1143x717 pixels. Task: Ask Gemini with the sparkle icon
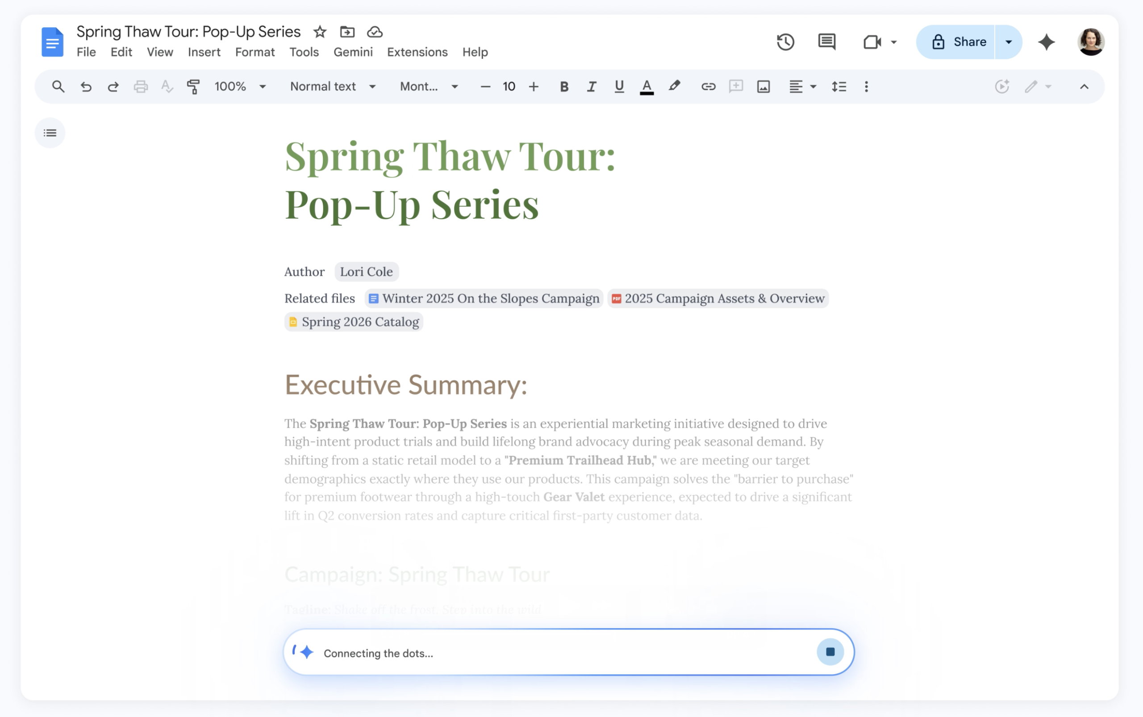click(x=1046, y=42)
